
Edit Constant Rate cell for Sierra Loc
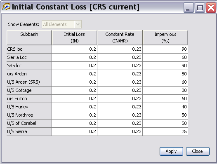point(120,57)
